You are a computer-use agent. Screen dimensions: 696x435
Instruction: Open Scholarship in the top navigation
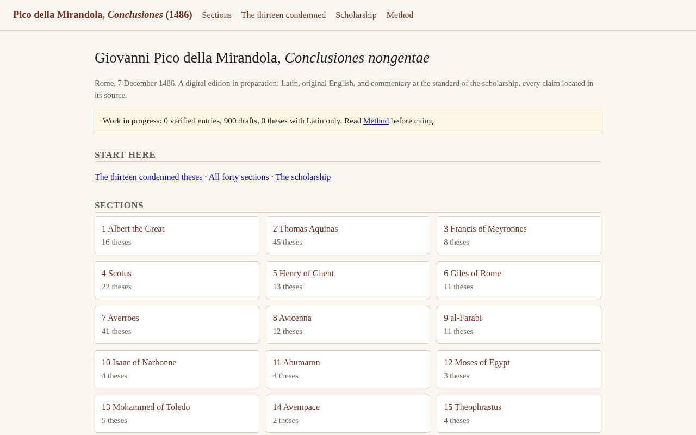click(356, 15)
